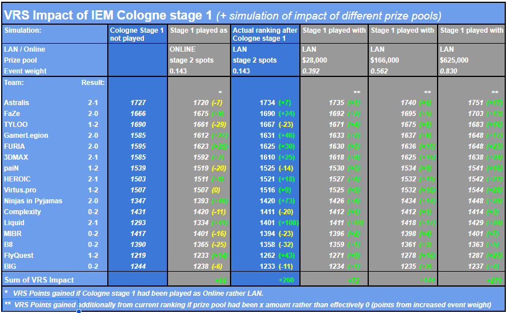Click Complexity's '0-2' result

93,212
